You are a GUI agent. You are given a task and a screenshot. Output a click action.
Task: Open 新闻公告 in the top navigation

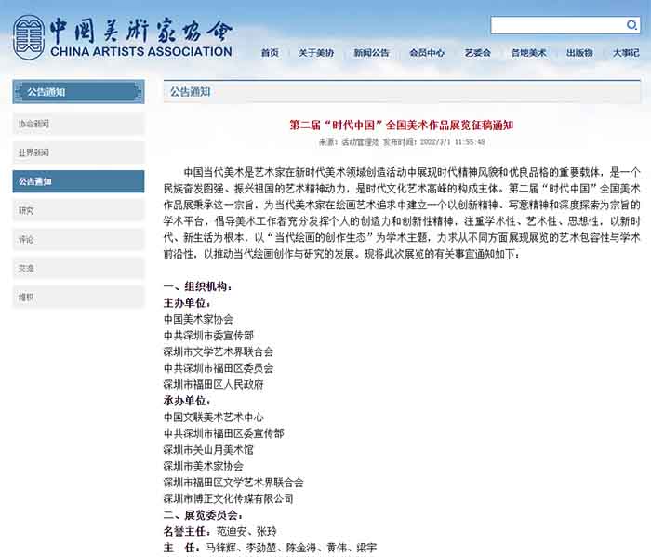coord(371,53)
